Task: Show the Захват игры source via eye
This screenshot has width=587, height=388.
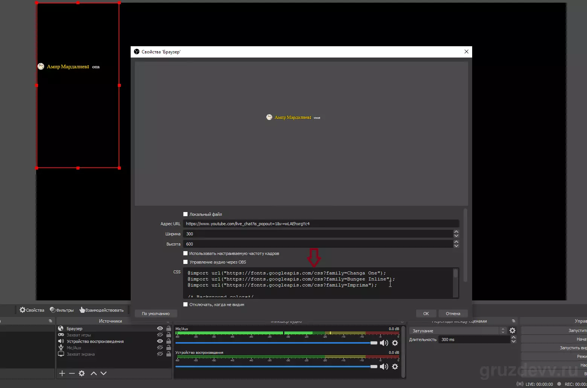Action: pos(160,335)
